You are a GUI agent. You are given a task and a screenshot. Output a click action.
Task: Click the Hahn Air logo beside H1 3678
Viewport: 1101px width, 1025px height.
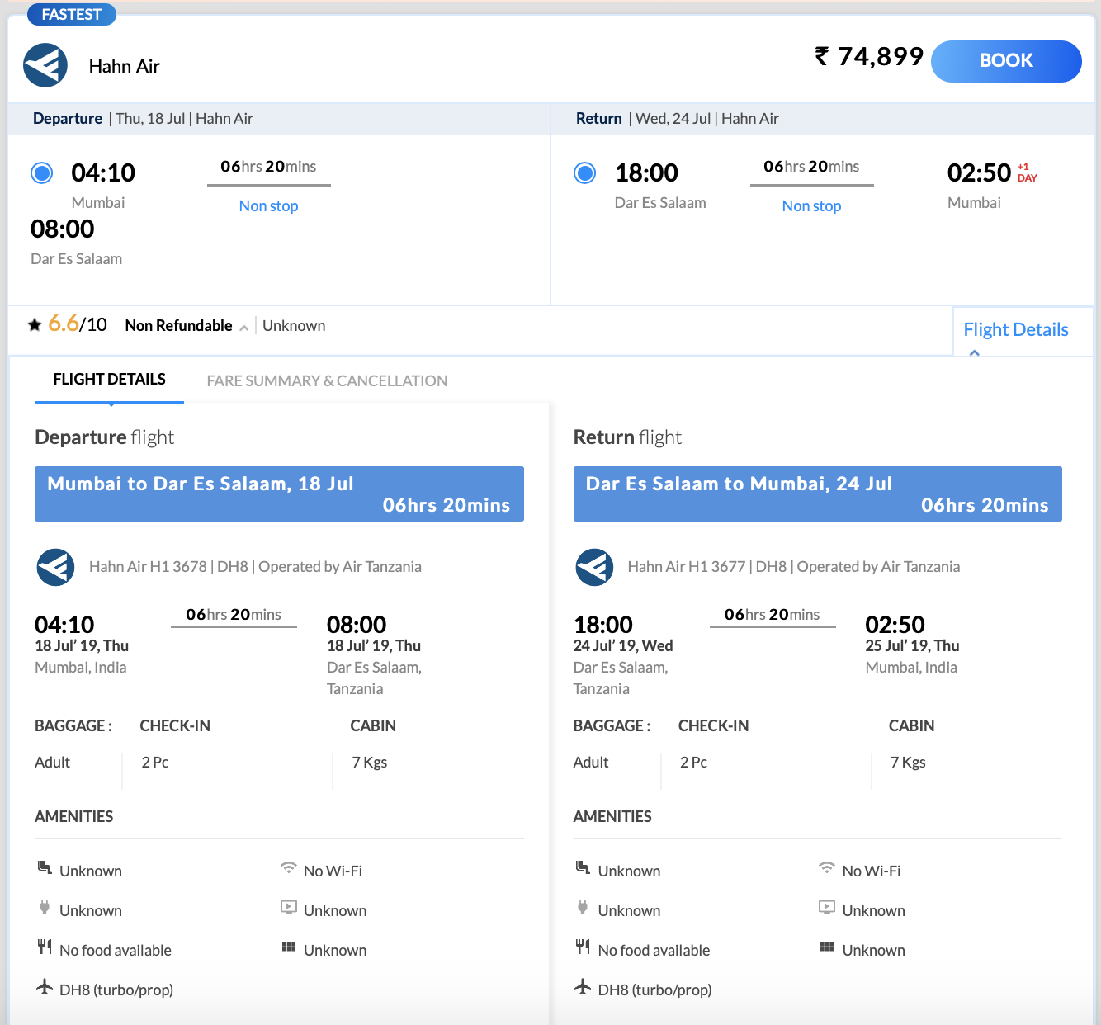[55, 567]
